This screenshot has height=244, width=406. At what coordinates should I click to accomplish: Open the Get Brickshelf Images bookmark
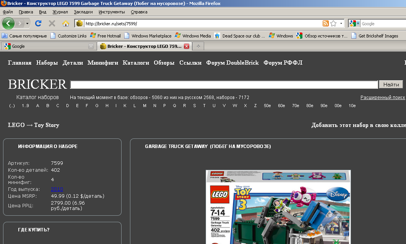point(375,36)
